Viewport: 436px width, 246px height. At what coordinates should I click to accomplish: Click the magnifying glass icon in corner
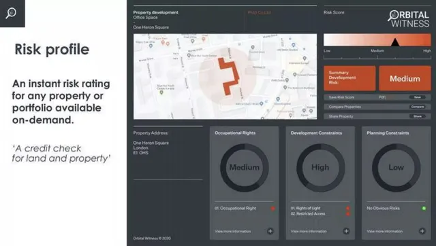tap(11, 13)
